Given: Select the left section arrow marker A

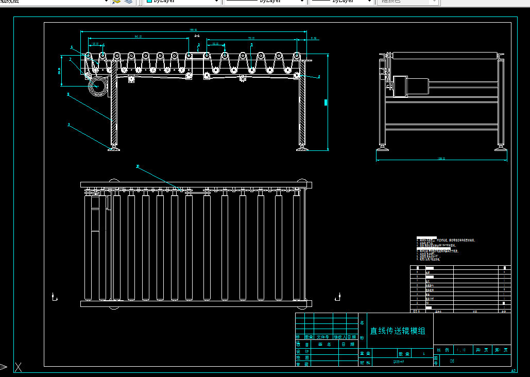Looking at the screenshot, I should pos(55,297).
